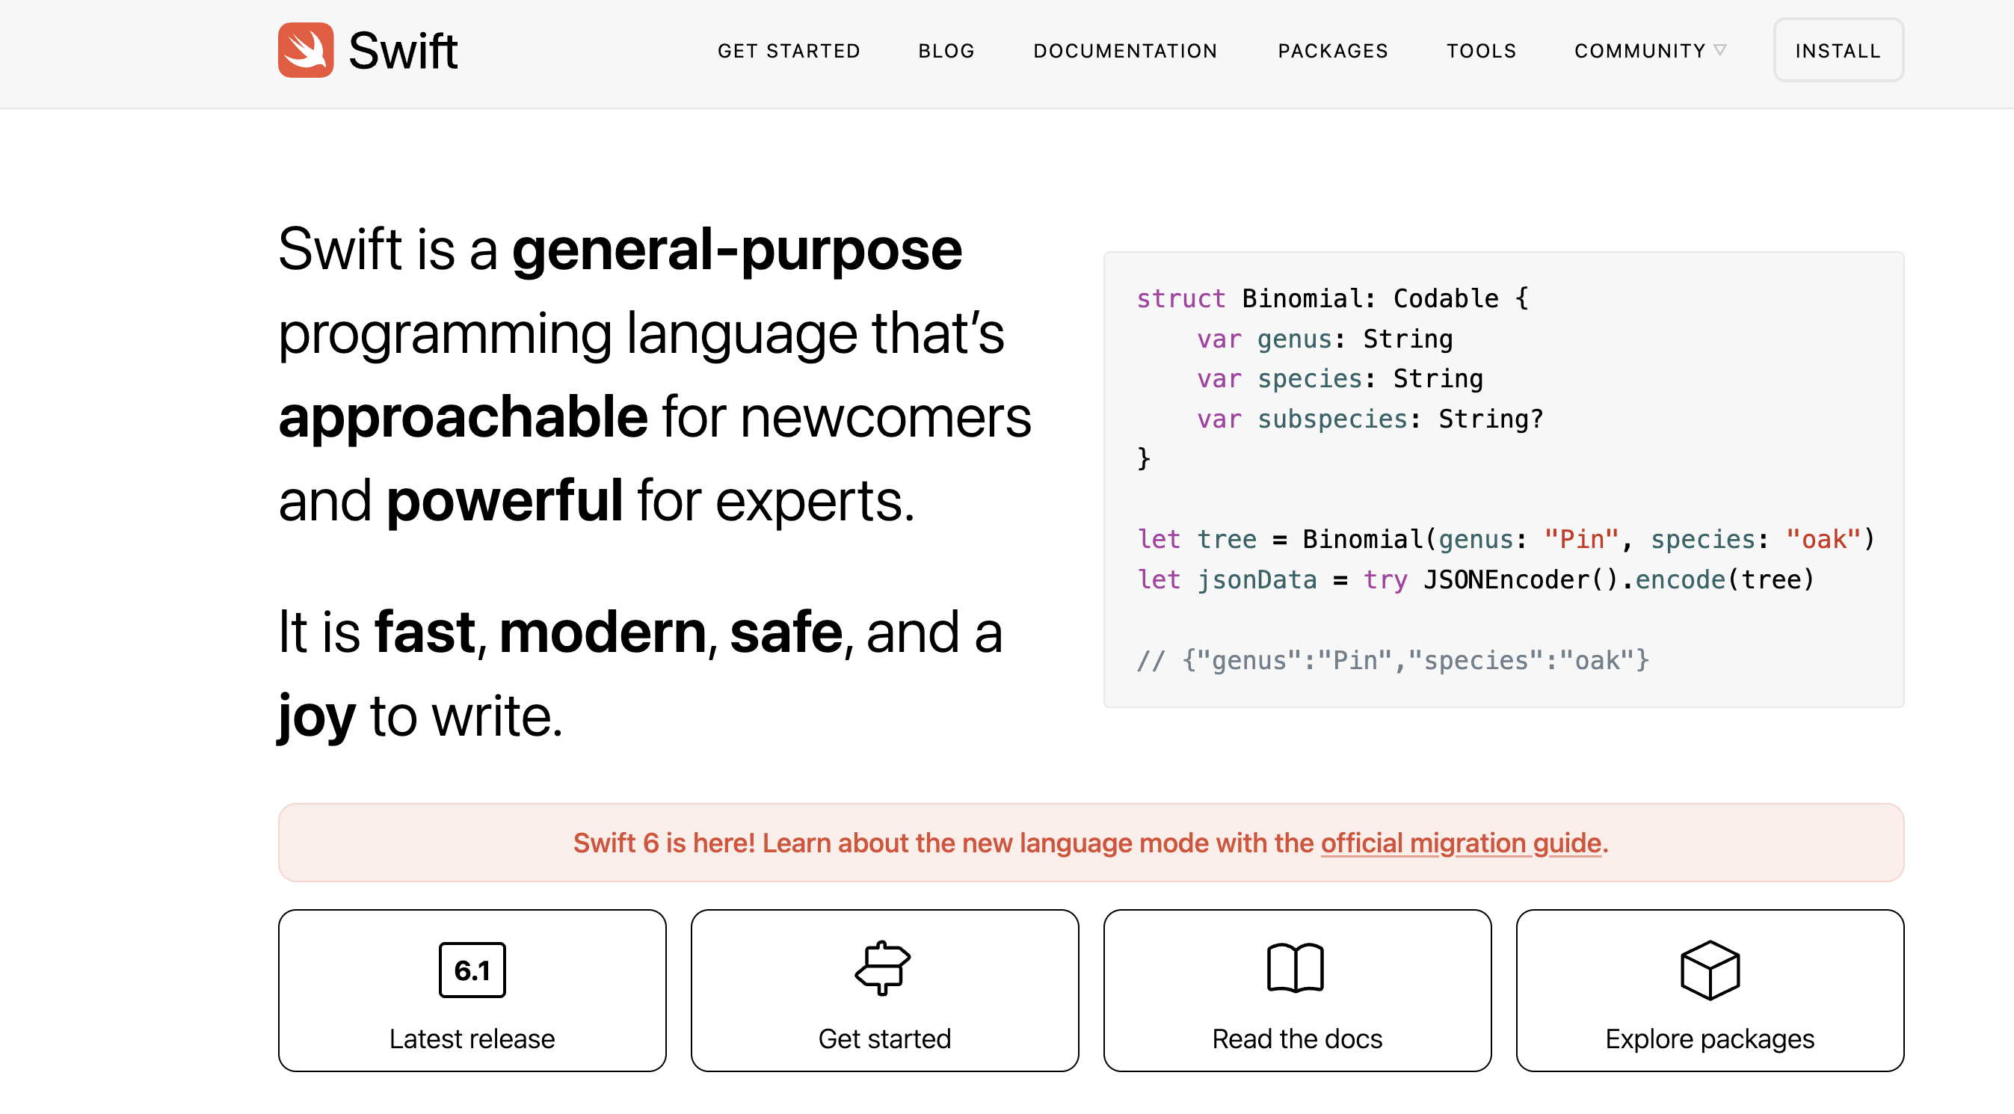Click the signpost Get started icon

tap(884, 967)
